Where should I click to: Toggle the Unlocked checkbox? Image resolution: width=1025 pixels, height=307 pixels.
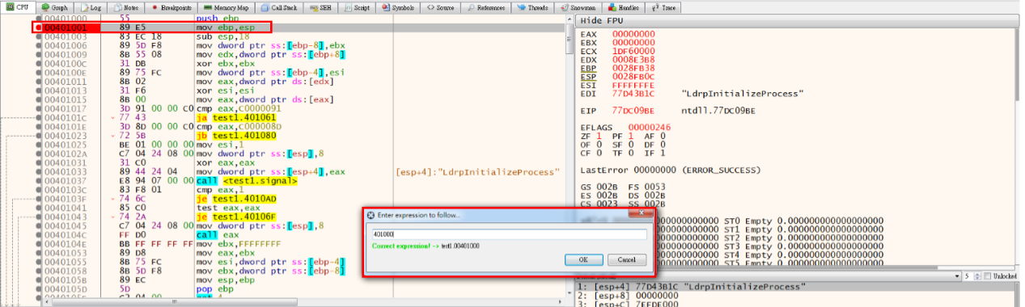(989, 276)
